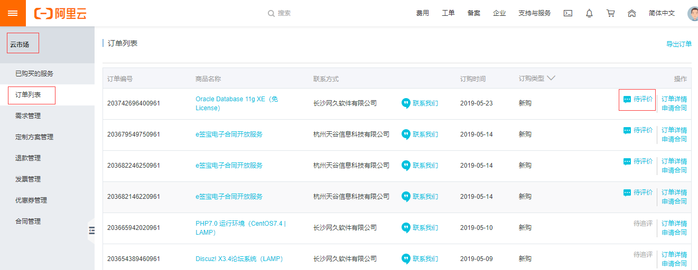The height and width of the screenshot is (270, 698).
Task: Click review icon for order 203682146220961
Action: pos(627,192)
